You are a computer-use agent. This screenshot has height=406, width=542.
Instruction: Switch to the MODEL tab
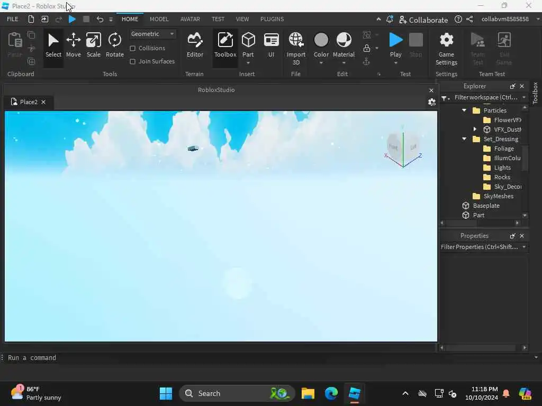point(159,19)
